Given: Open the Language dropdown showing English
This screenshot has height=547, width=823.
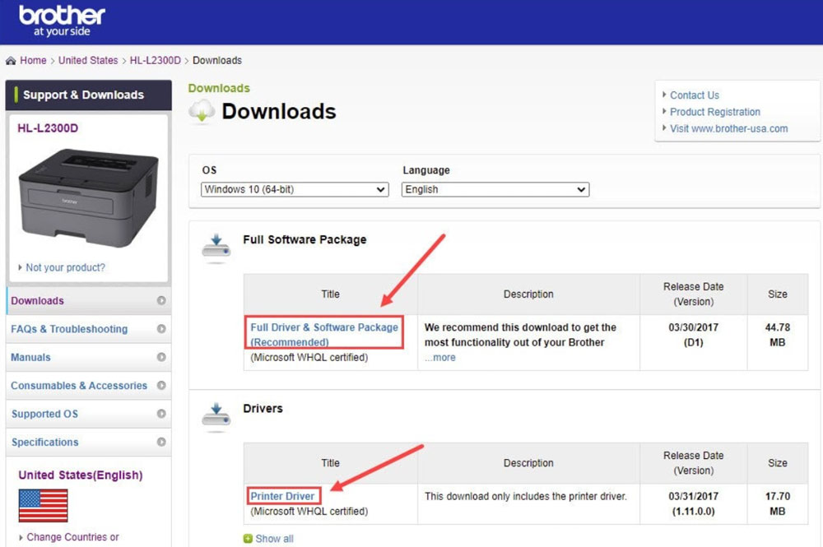Looking at the screenshot, I should coord(495,189).
